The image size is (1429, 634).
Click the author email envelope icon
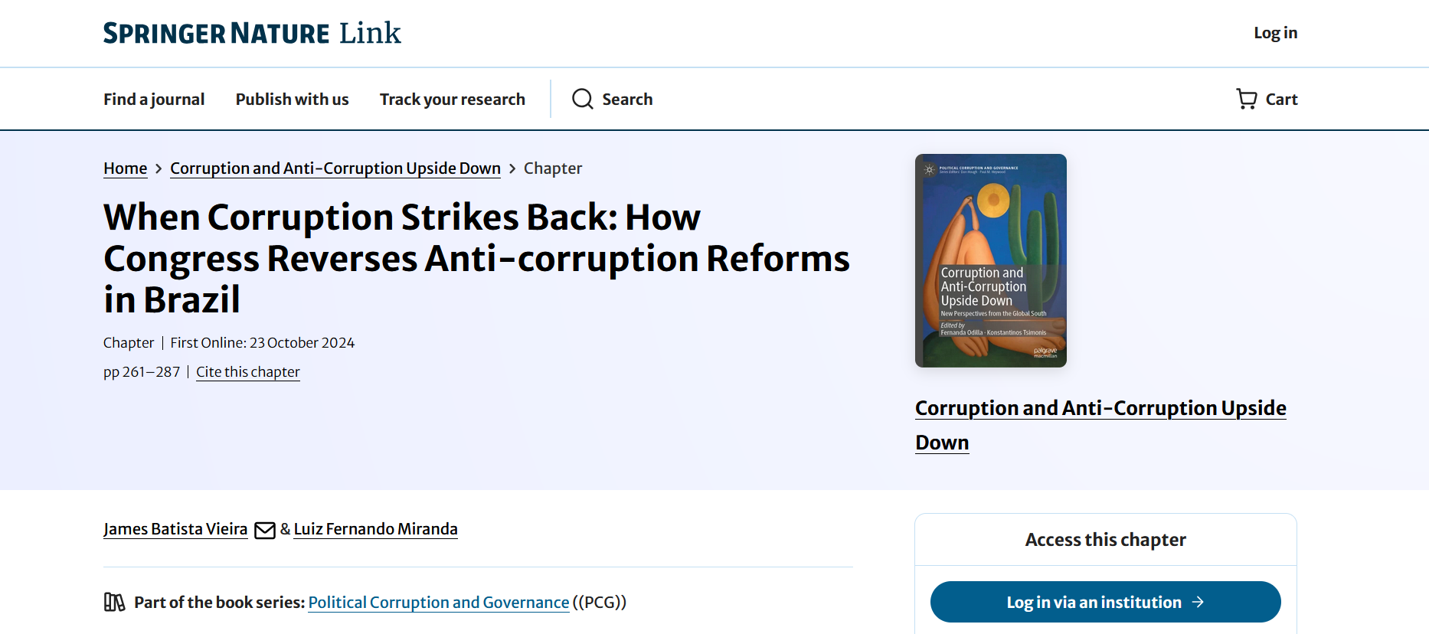(265, 530)
